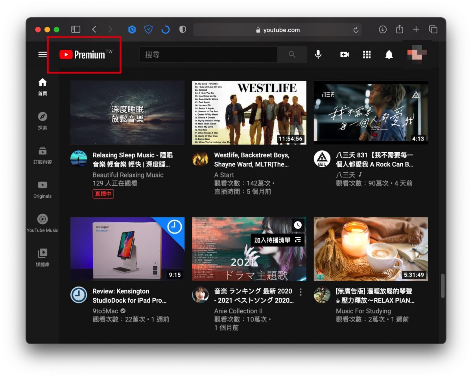Open Westlife, Backstreet Boys video title

252,160
